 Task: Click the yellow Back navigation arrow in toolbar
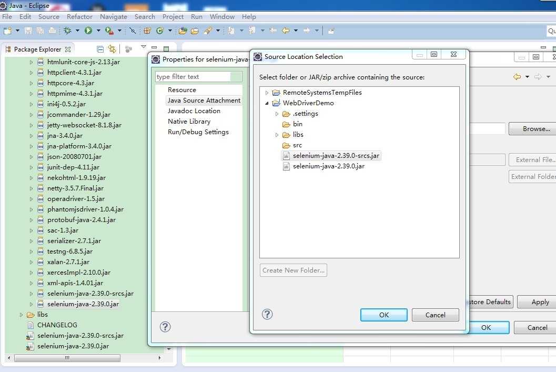286,31
